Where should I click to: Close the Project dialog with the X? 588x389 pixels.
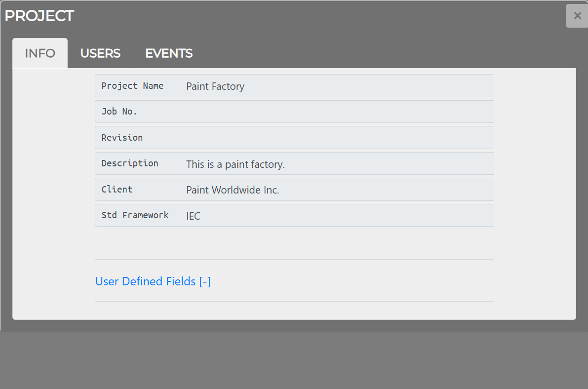(577, 16)
